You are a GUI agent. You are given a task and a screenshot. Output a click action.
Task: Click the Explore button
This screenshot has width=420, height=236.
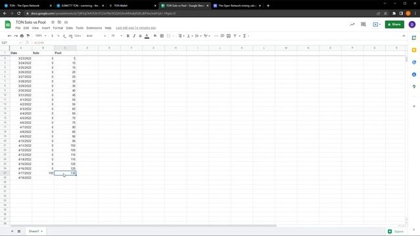point(396,231)
